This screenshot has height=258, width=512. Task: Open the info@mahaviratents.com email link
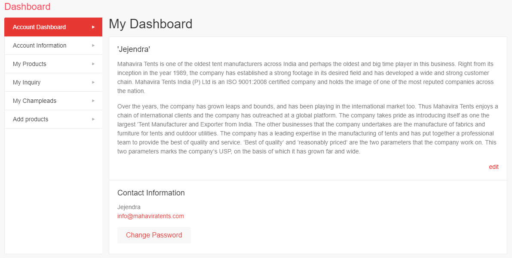tap(150, 216)
